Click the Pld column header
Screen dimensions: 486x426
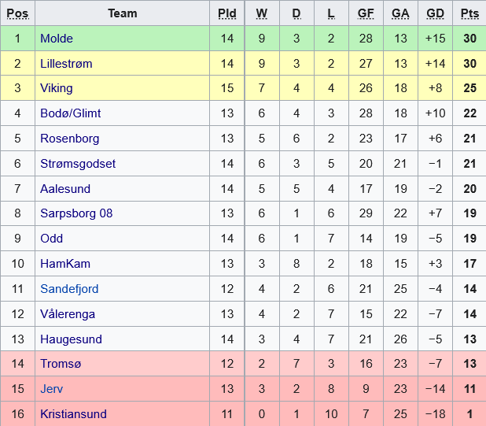[x=227, y=13]
